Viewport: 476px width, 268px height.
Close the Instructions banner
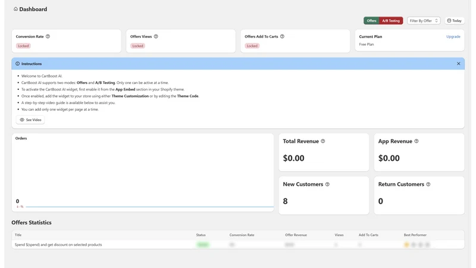458,64
